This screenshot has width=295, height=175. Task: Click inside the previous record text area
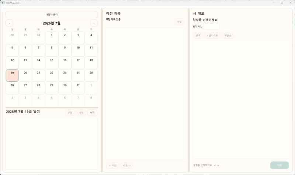tap(145, 94)
